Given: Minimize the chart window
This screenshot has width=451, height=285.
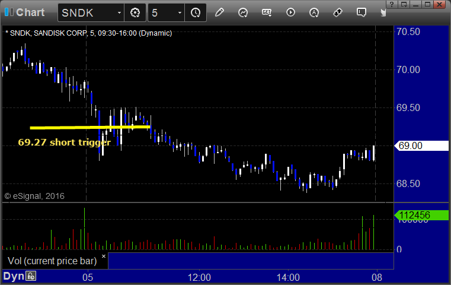Looking at the screenshot, I should (x=416, y=4).
